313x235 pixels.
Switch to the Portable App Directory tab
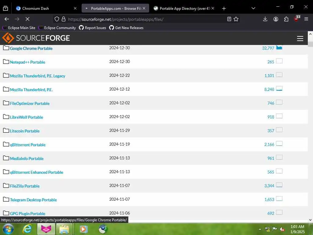(x=184, y=8)
